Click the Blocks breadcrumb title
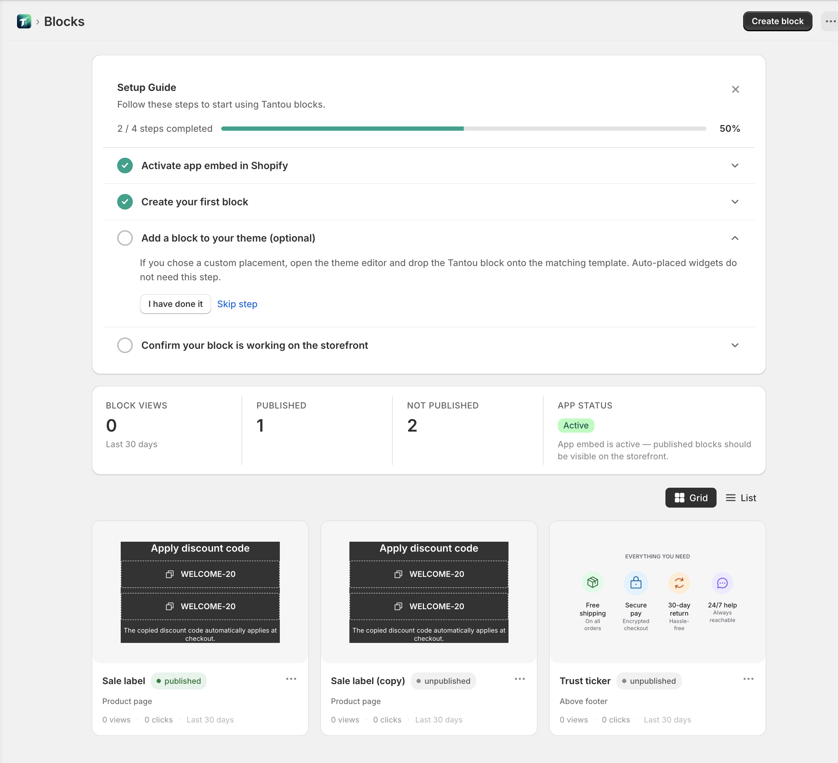 pyautogui.click(x=64, y=21)
